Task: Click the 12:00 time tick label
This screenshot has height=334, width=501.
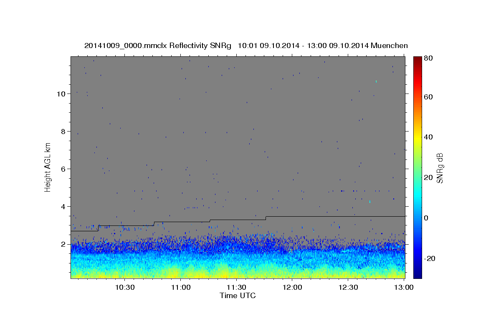Action: 292,287
